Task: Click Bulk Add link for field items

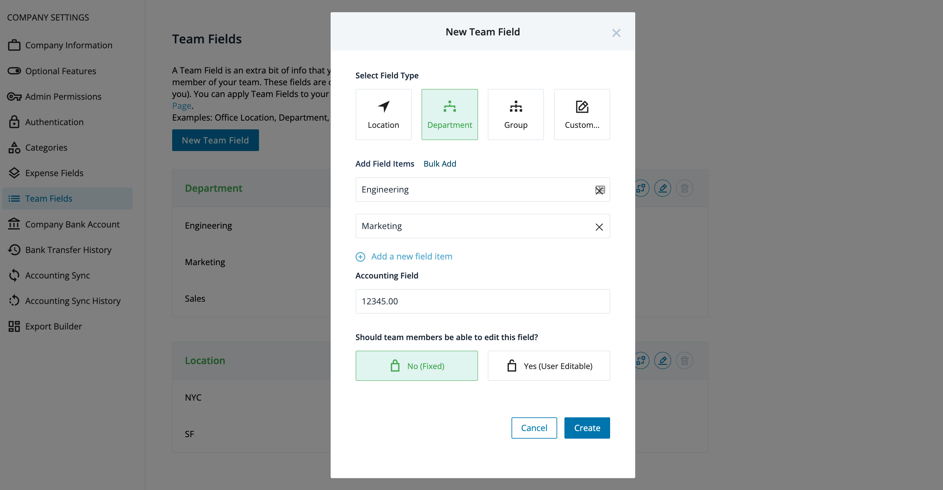Action: point(440,163)
